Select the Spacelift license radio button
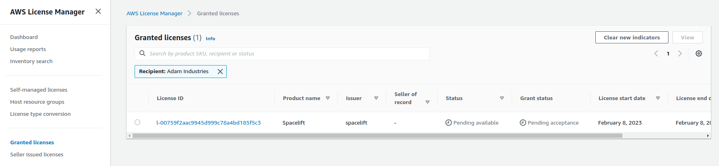 pyautogui.click(x=137, y=122)
